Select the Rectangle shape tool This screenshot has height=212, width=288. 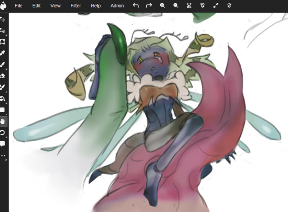pos(2,110)
